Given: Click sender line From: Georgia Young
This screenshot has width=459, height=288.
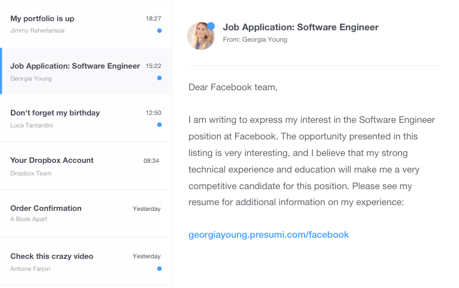Looking at the screenshot, I should pyautogui.click(x=255, y=39).
